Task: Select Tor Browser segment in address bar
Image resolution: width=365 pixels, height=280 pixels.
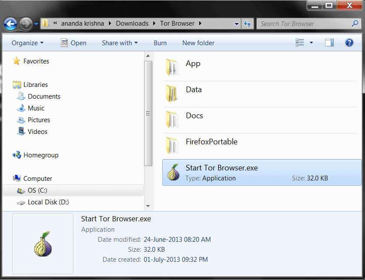Action: [177, 23]
